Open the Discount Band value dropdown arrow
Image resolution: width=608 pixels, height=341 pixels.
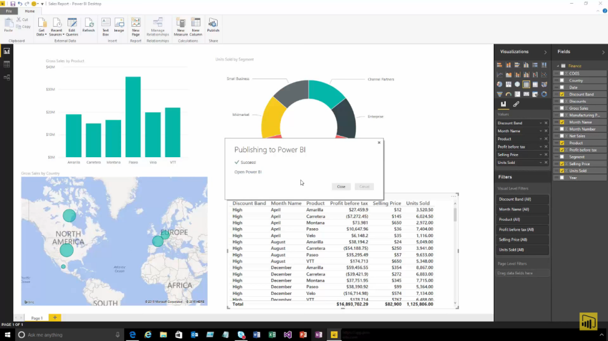541,123
